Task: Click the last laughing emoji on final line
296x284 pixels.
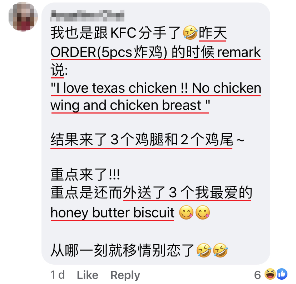Action: point(220,250)
